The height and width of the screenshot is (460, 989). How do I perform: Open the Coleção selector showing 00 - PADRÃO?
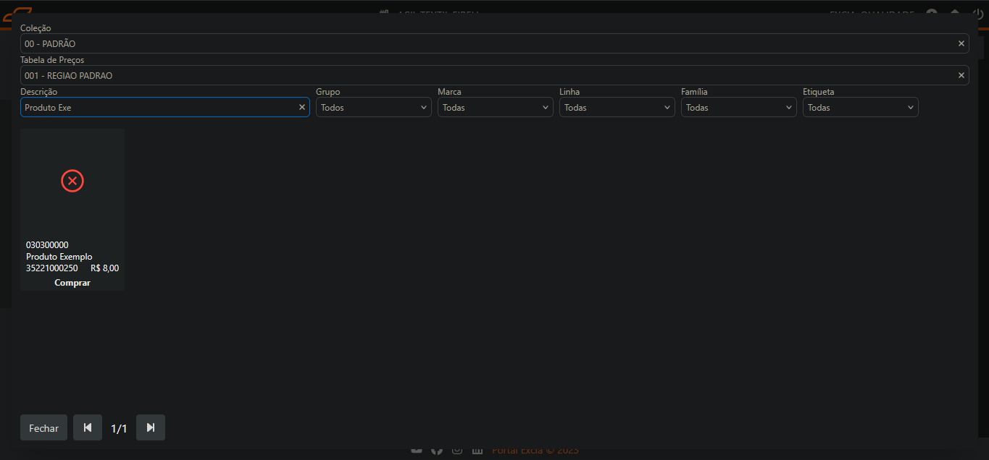tap(485, 44)
